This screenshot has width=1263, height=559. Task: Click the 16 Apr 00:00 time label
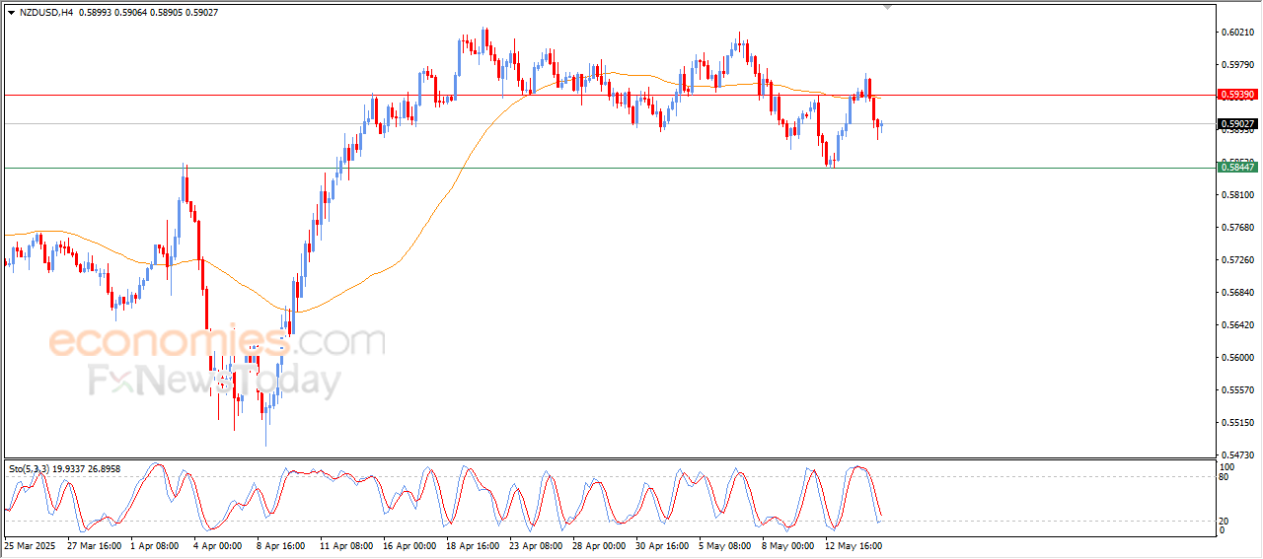pos(409,544)
